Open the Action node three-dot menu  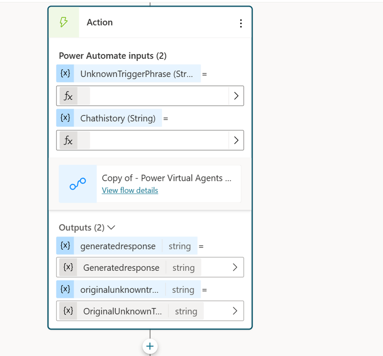241,23
